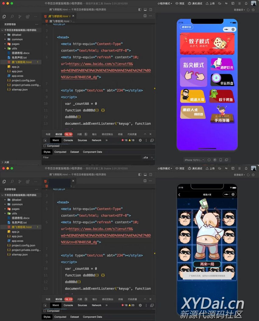Toggle the .cls element classes button
Viewport: 259px width, 321px height.
(x=145, y=158)
